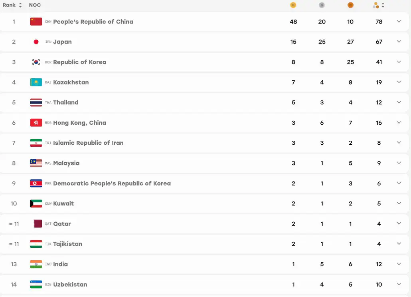Open Islamic Republic of Iran entry
Viewport: 411px width, 297px height.
(88, 143)
